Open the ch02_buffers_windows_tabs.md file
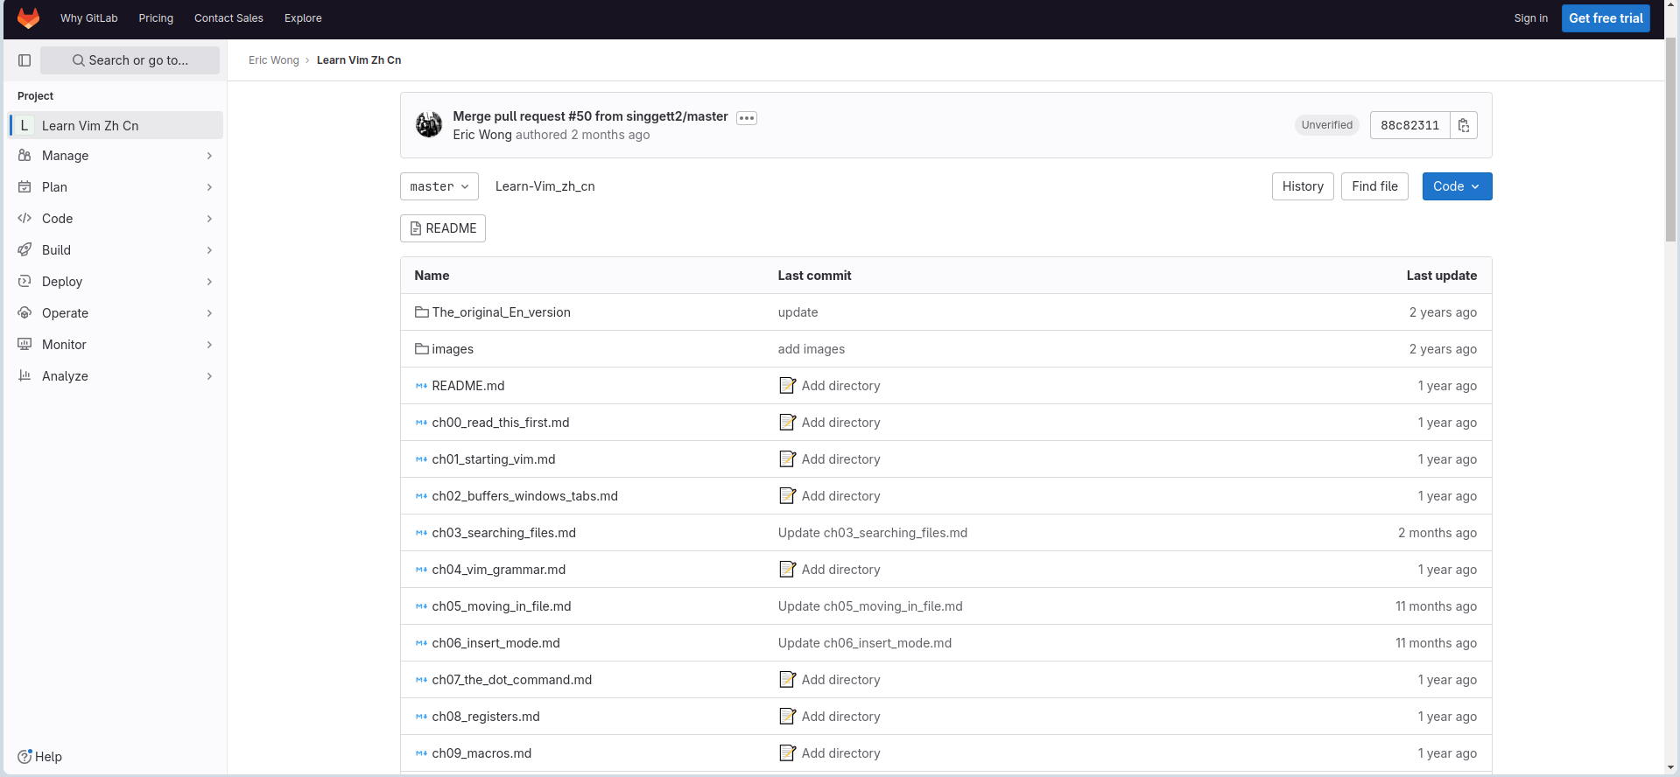 (524, 496)
